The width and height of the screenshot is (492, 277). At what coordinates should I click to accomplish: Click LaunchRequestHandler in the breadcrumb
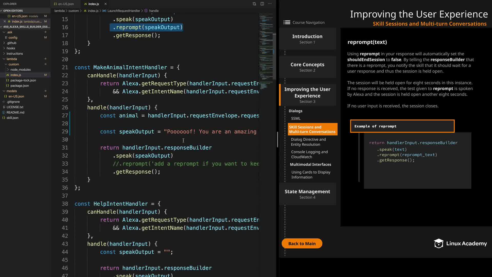click(x=124, y=11)
